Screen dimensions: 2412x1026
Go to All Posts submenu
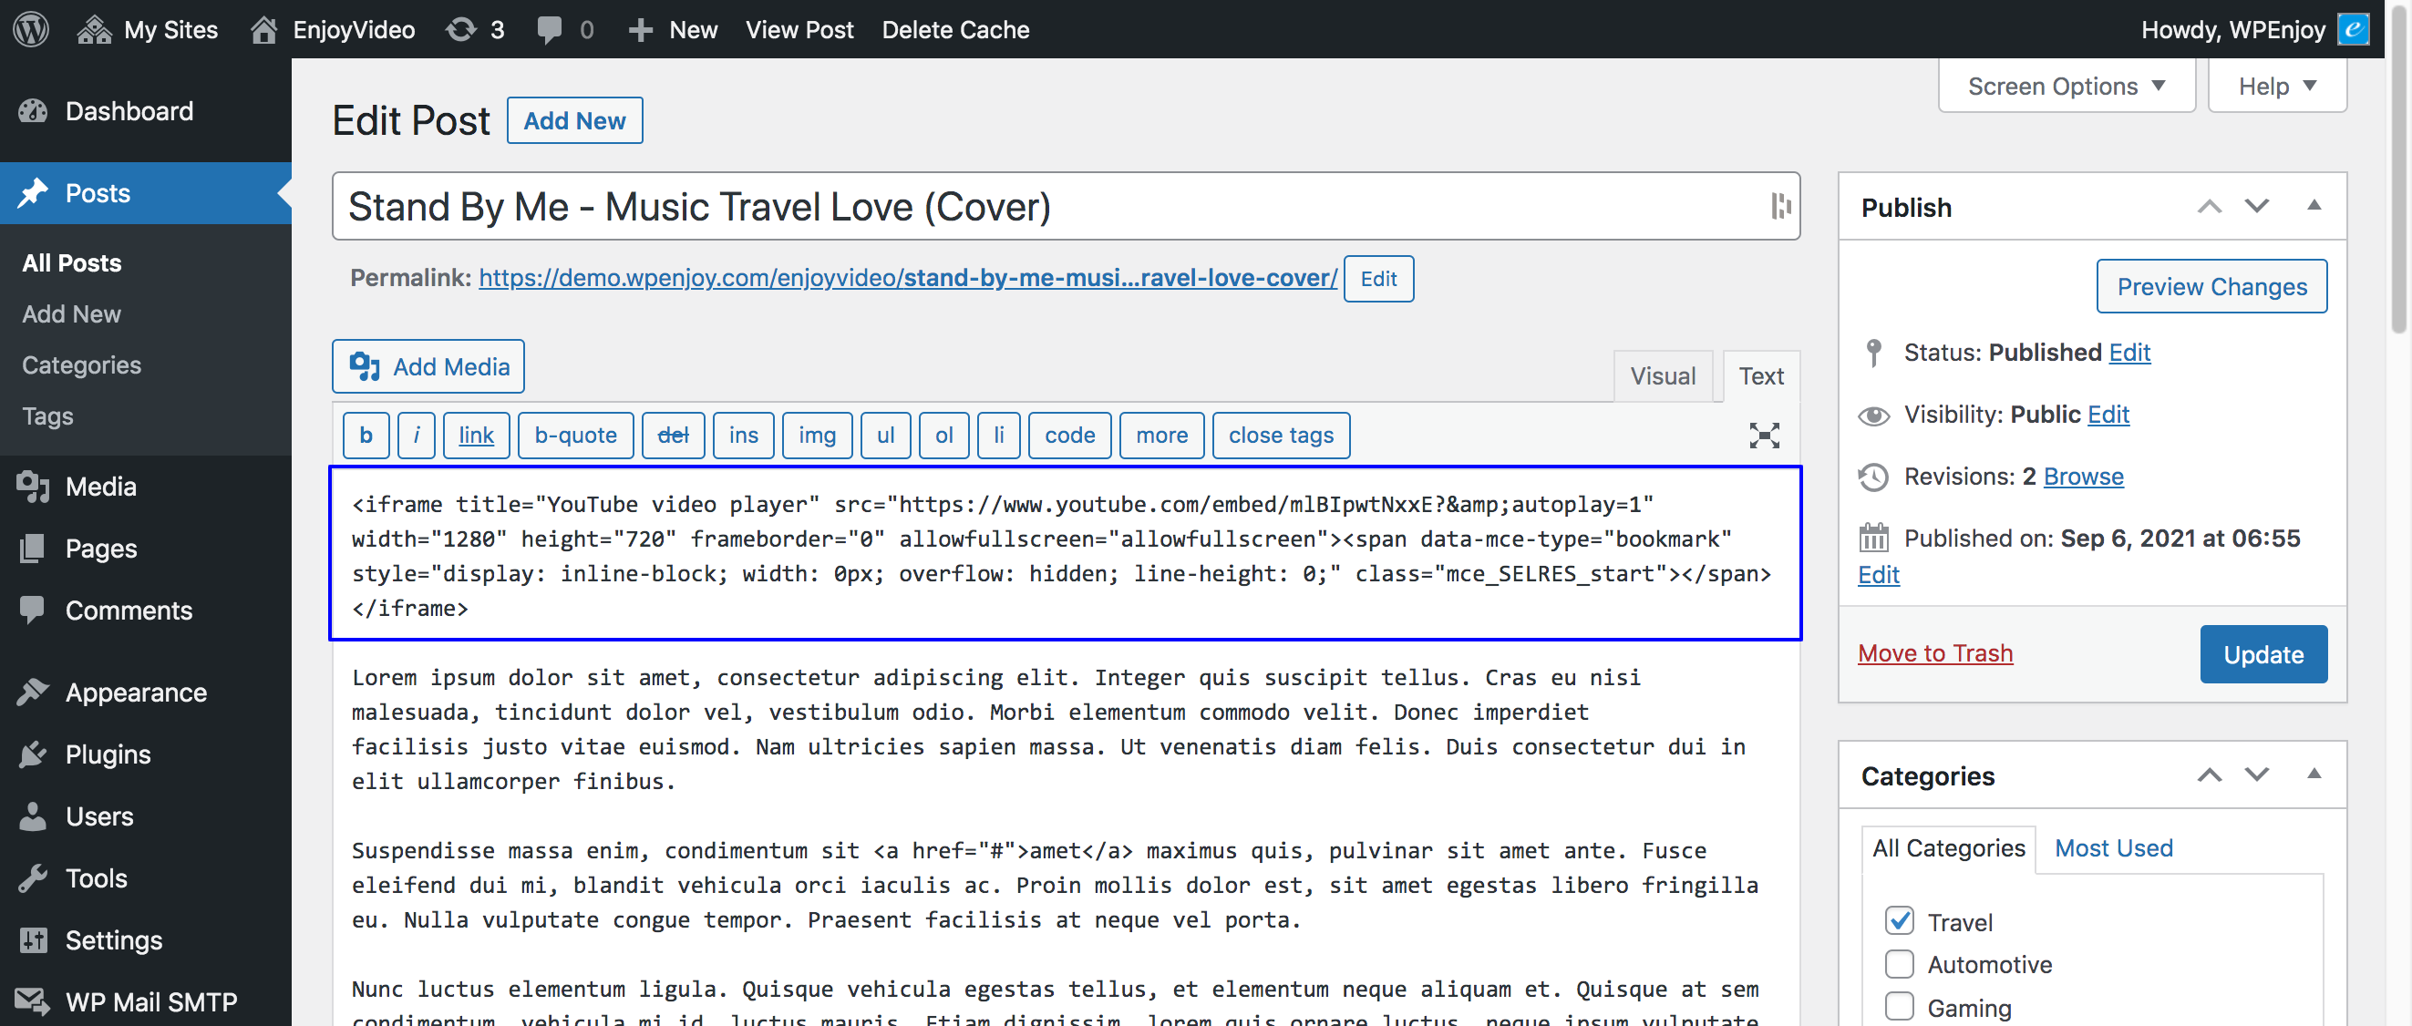pyautogui.click(x=71, y=263)
